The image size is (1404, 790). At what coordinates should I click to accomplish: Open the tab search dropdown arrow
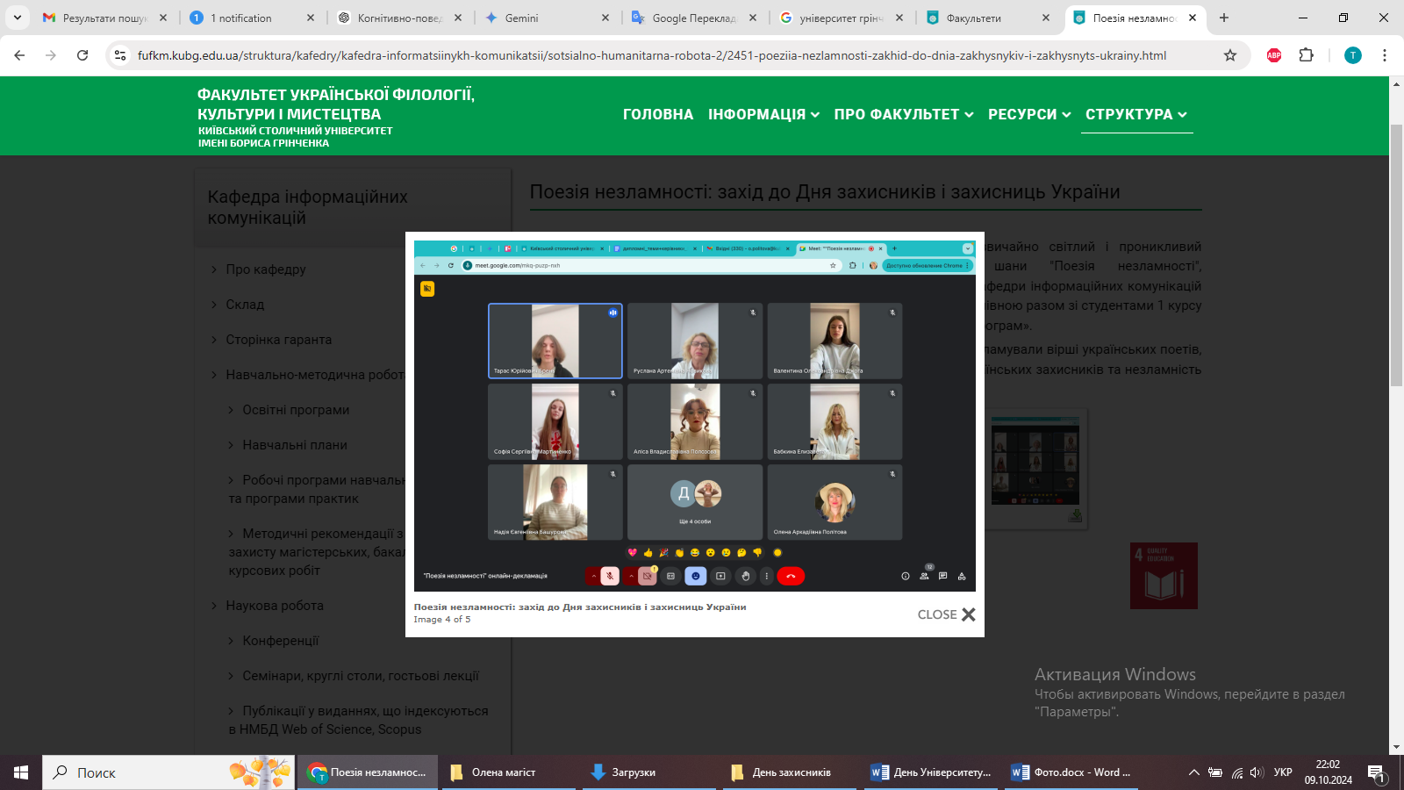pos(17,18)
